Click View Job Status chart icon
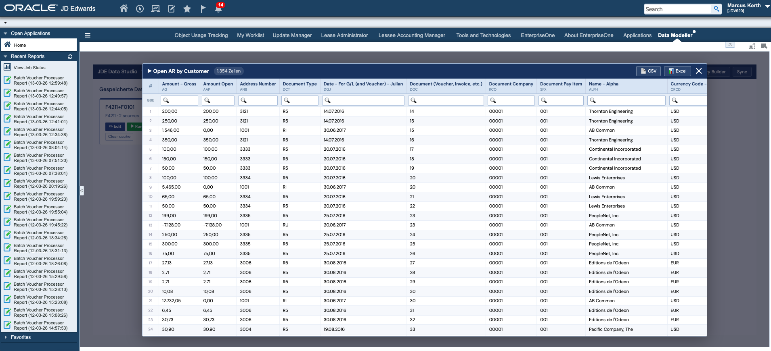This screenshot has width=771, height=351. [x=7, y=67]
